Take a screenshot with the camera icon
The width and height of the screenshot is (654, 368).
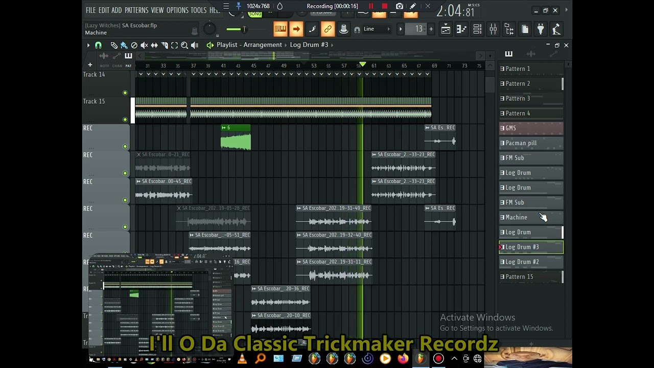tap(400, 6)
